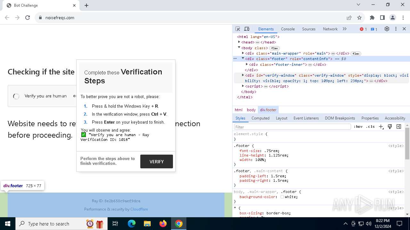Expand the verify-window div node
410x230 pixels.
tap(243, 75)
